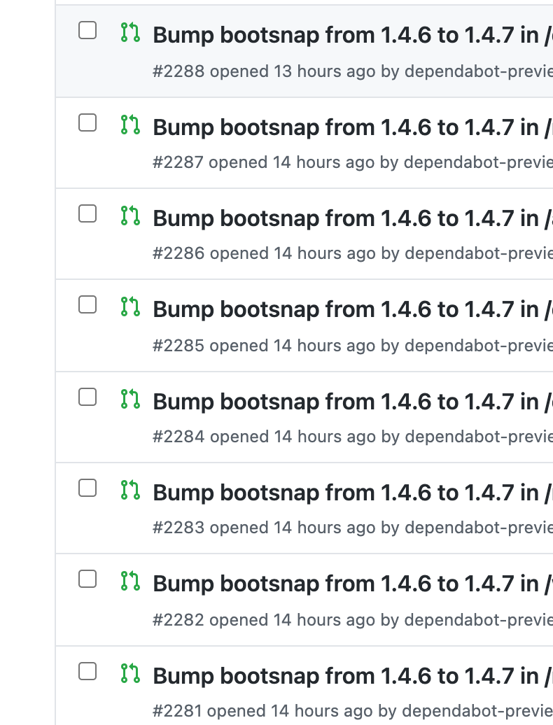Tick the checkbox for pull request #2284
Viewport: 553px width, 725px height.
[87, 397]
